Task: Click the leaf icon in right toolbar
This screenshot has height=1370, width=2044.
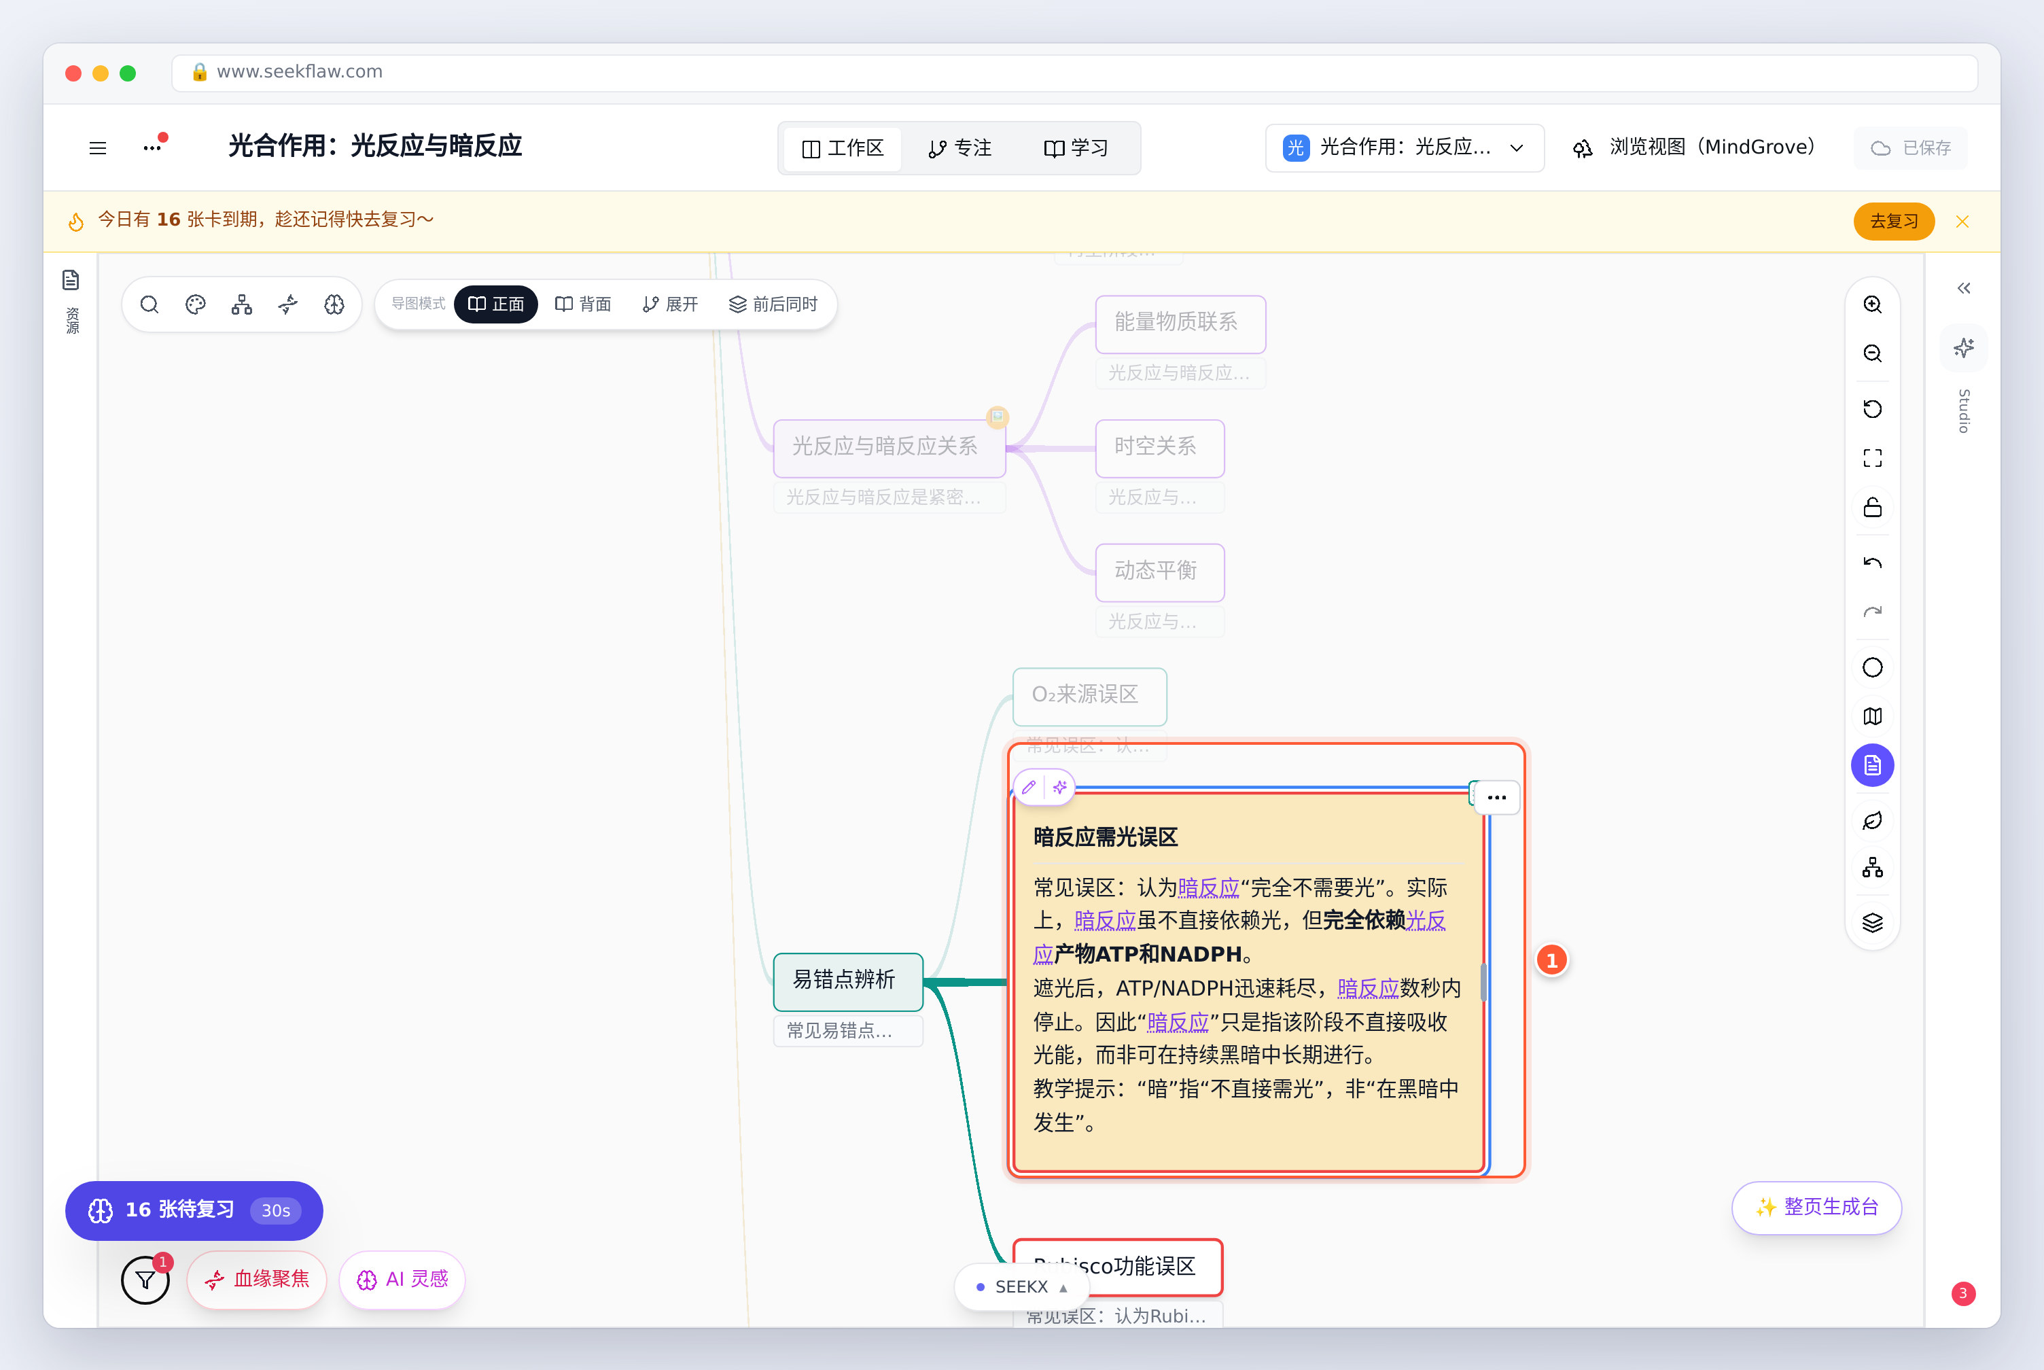Action: [1872, 820]
